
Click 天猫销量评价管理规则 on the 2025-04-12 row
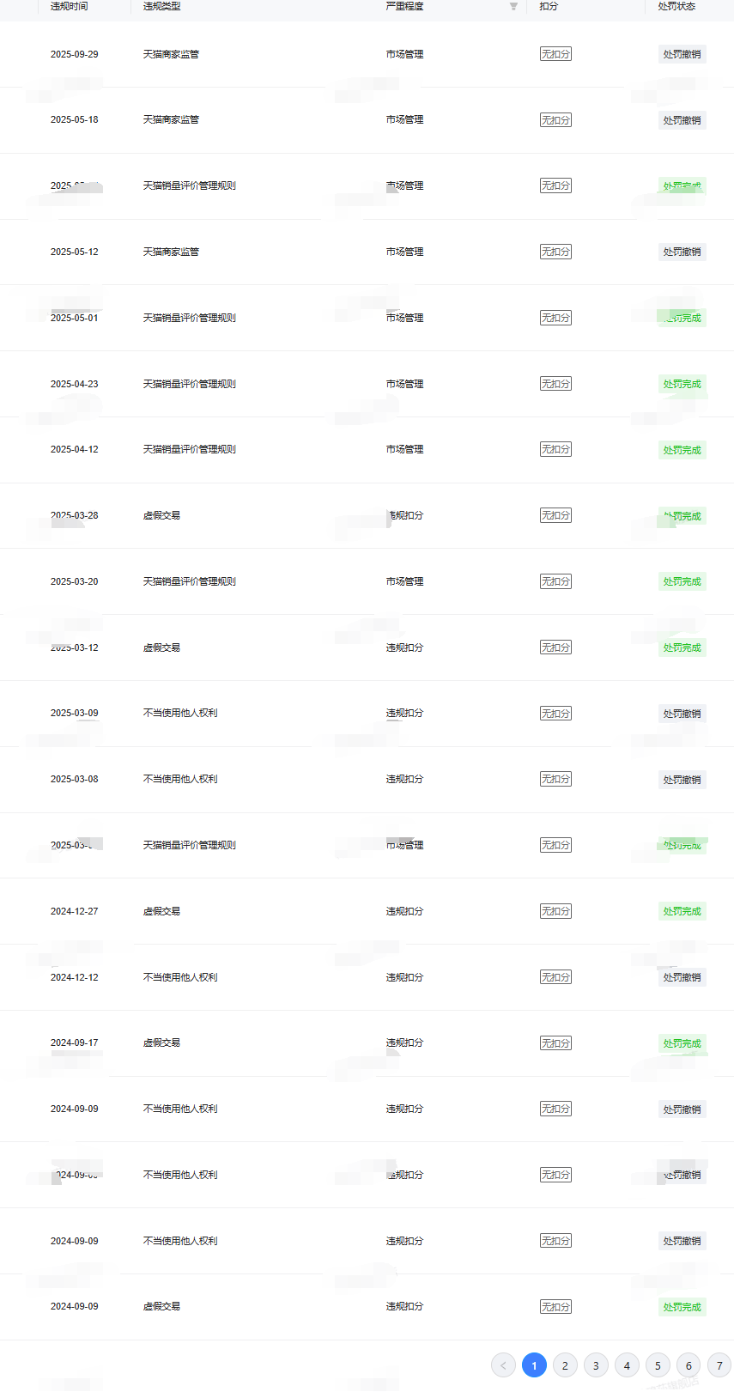coord(189,449)
